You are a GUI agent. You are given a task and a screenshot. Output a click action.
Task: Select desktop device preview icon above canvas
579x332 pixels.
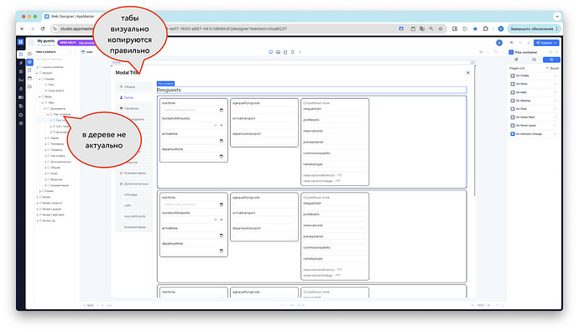pyautogui.click(x=271, y=52)
